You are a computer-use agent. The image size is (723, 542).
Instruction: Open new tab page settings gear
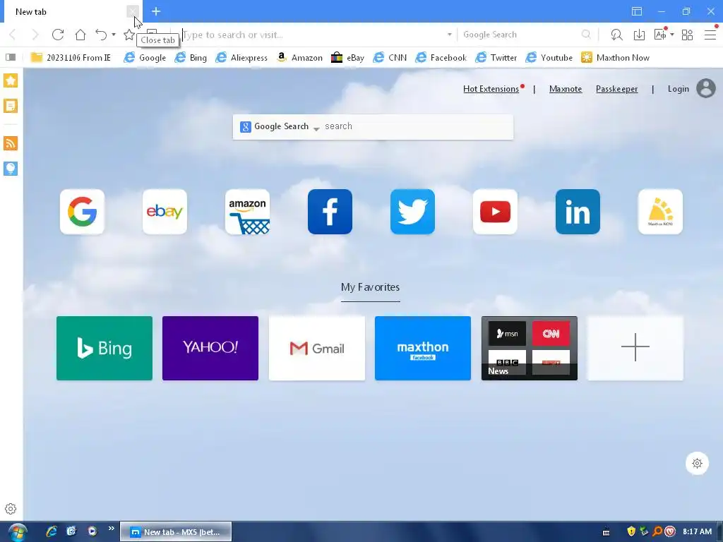[697, 463]
